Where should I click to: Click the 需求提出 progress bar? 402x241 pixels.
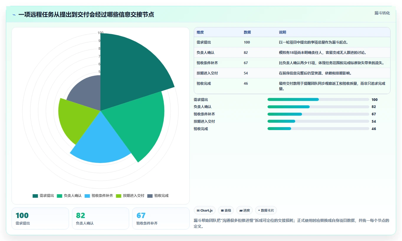318,99
